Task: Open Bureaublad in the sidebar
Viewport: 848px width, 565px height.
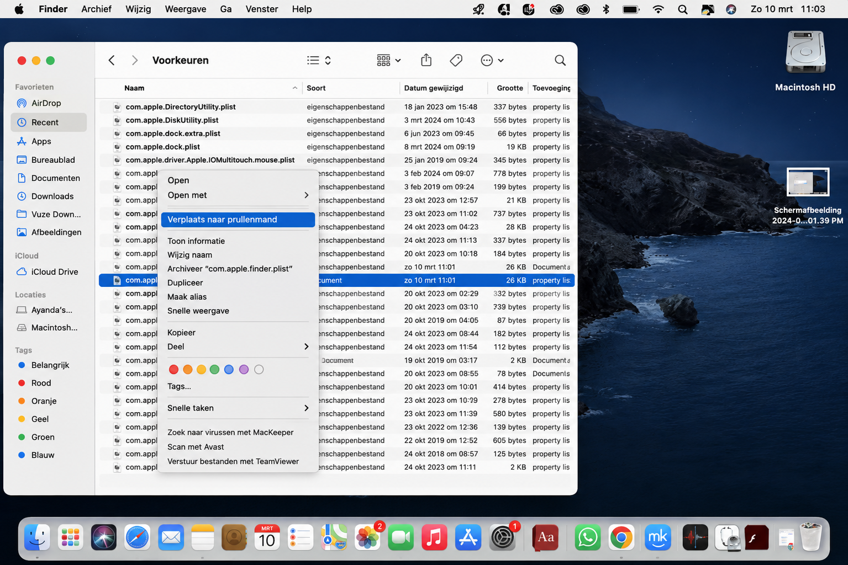Action: pos(49,160)
